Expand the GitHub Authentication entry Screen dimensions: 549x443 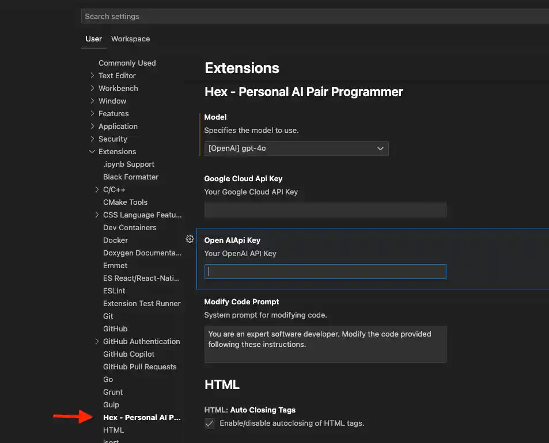point(141,341)
